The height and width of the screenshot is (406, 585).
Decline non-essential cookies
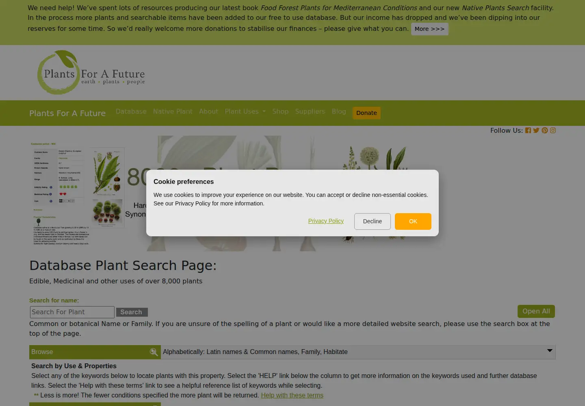pyautogui.click(x=373, y=221)
